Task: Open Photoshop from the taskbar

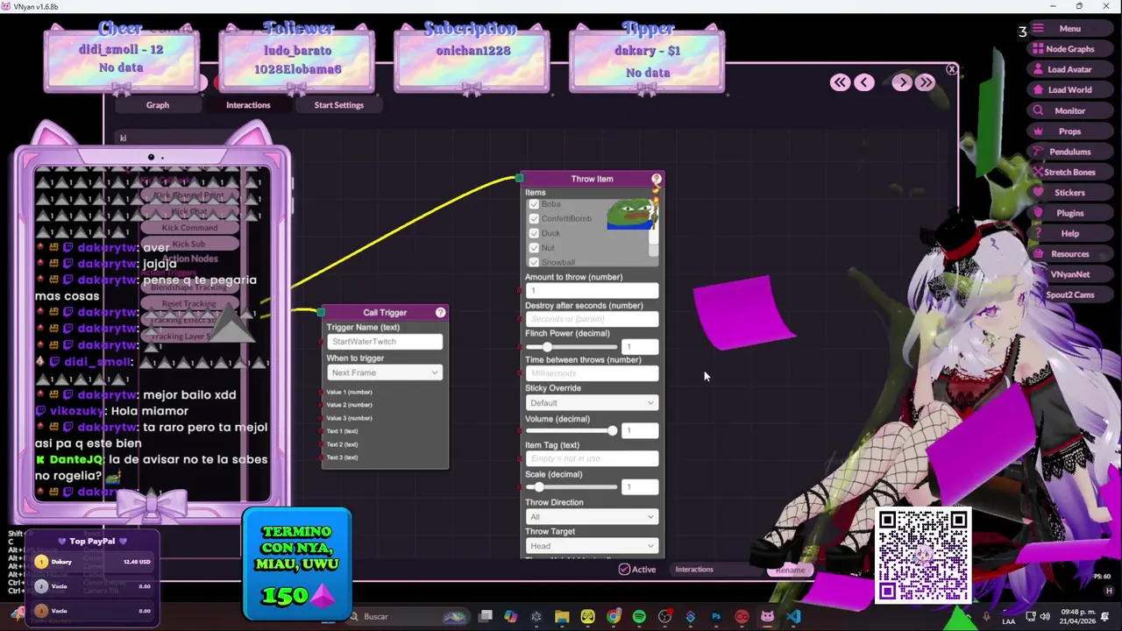Action: (716, 617)
